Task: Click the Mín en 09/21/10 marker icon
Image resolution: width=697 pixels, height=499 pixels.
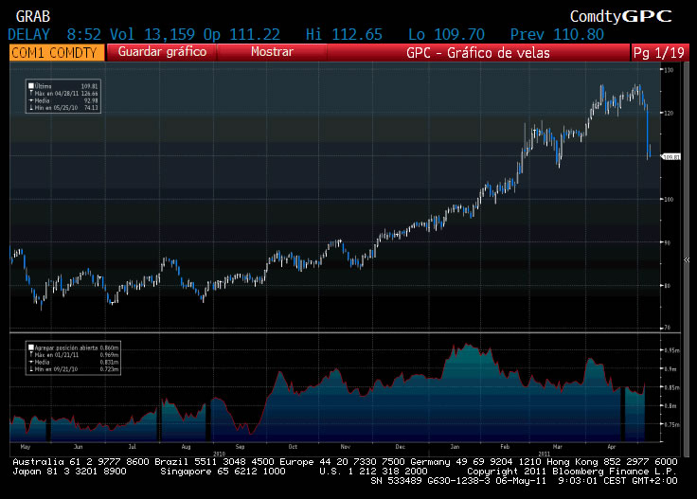Action: click(31, 369)
